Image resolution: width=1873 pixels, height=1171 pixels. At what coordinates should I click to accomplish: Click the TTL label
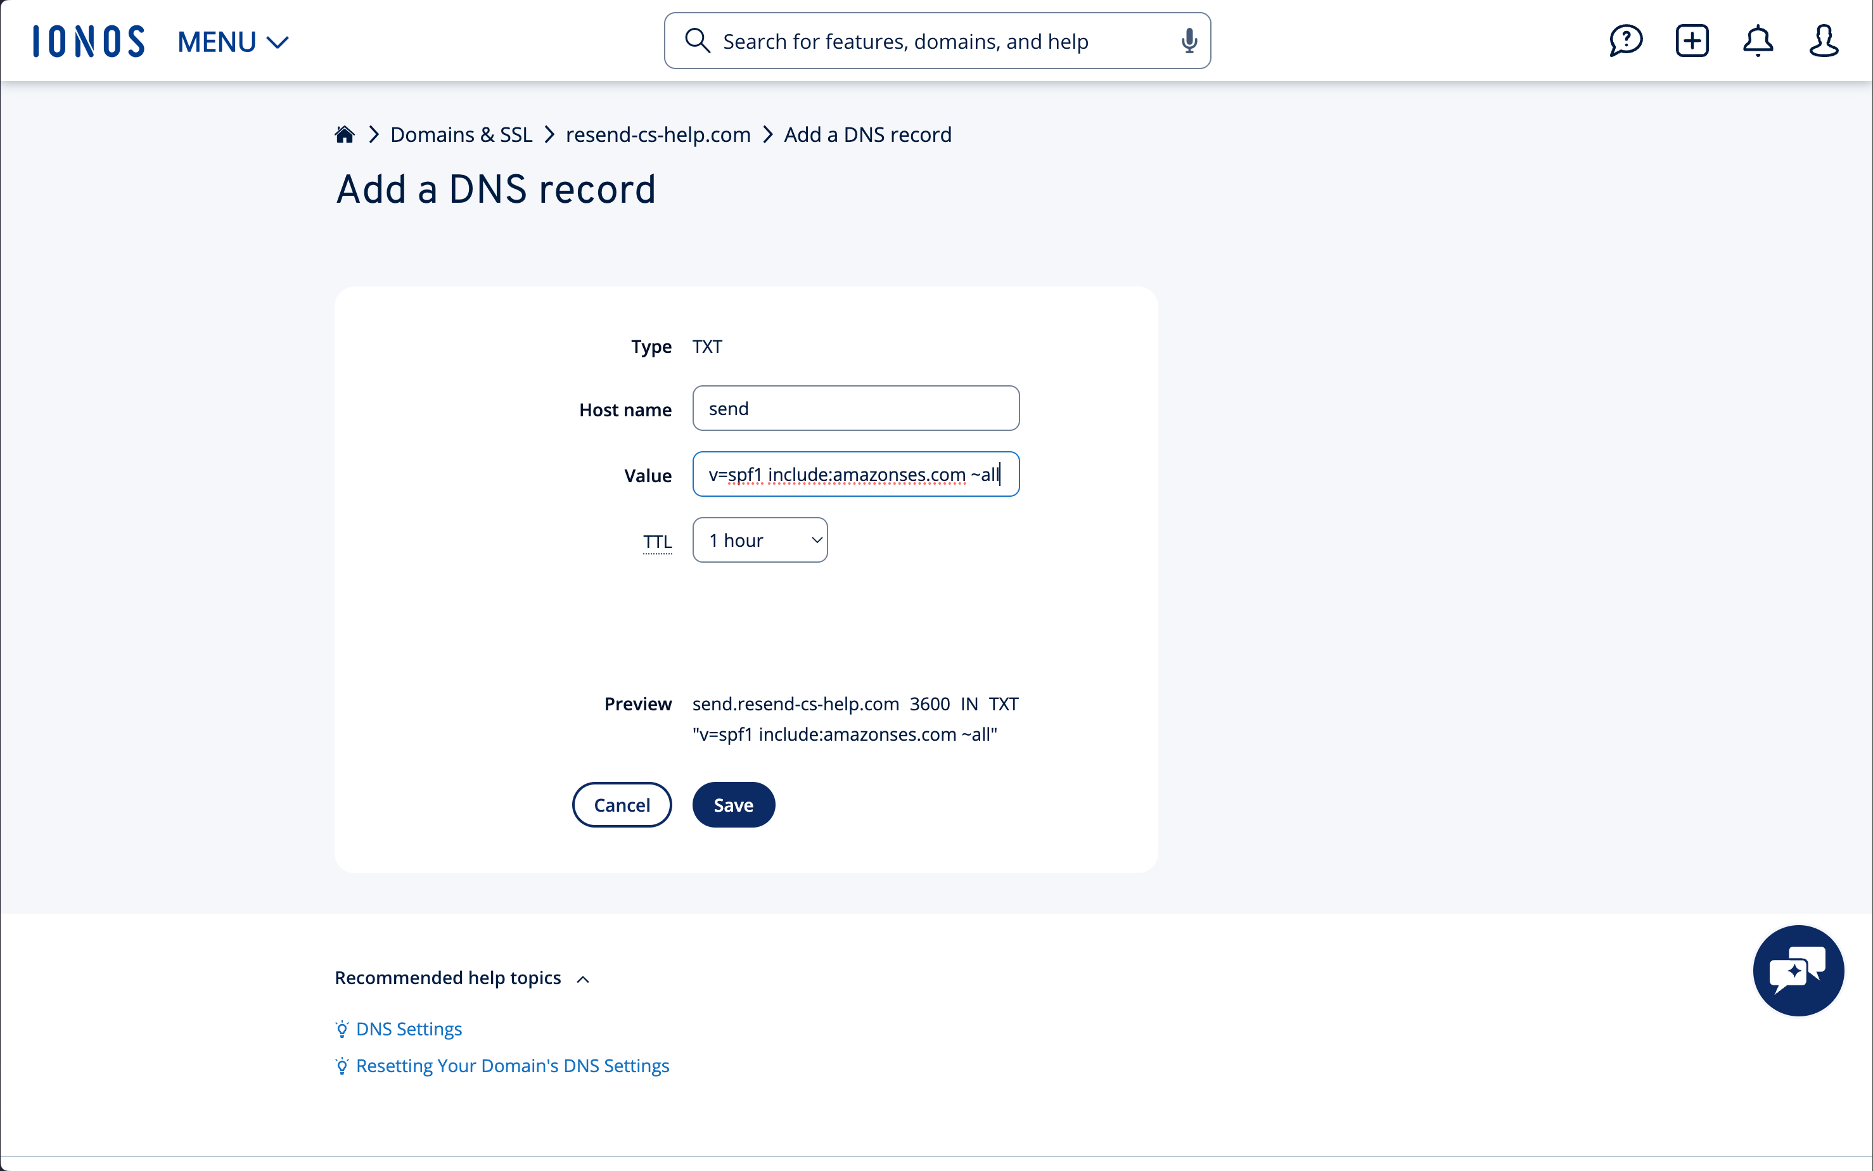[x=657, y=541]
